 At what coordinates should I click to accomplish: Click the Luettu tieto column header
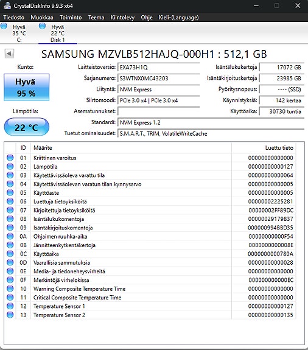point(264,148)
